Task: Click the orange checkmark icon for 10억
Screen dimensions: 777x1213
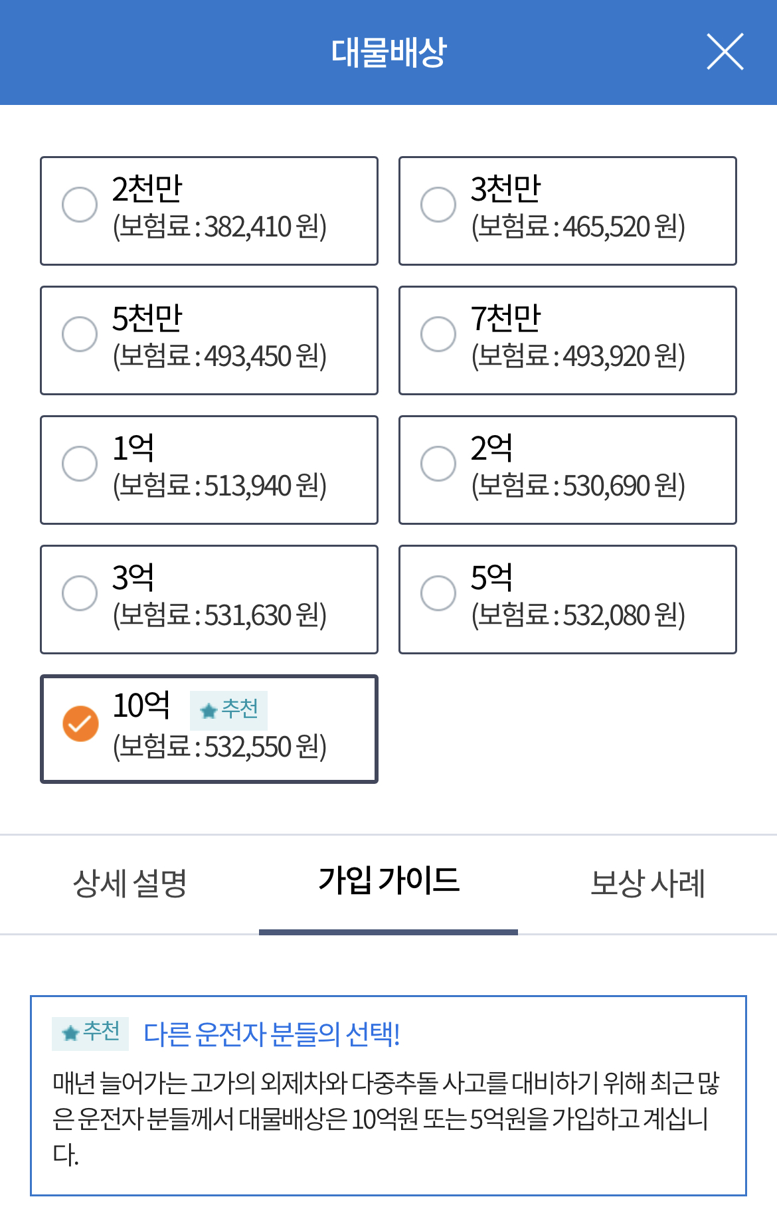Action: [x=80, y=723]
